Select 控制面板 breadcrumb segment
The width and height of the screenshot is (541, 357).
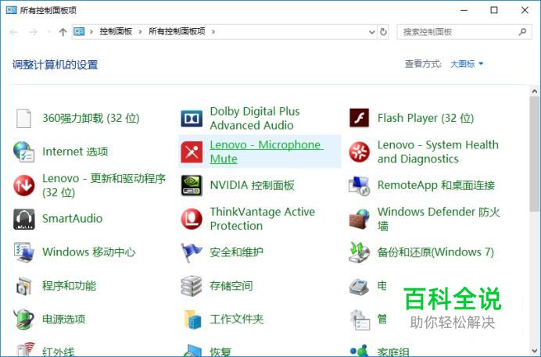click(116, 31)
